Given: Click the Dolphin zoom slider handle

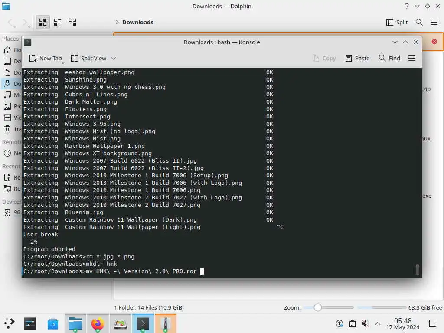Looking at the screenshot, I should pyautogui.click(x=318, y=307).
